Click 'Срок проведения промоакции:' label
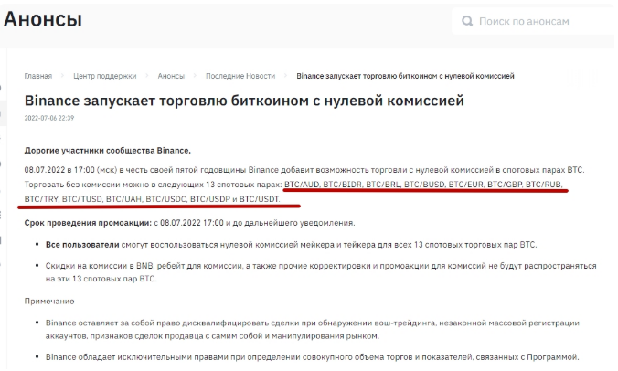This screenshot has height=371, width=618. pos(88,223)
